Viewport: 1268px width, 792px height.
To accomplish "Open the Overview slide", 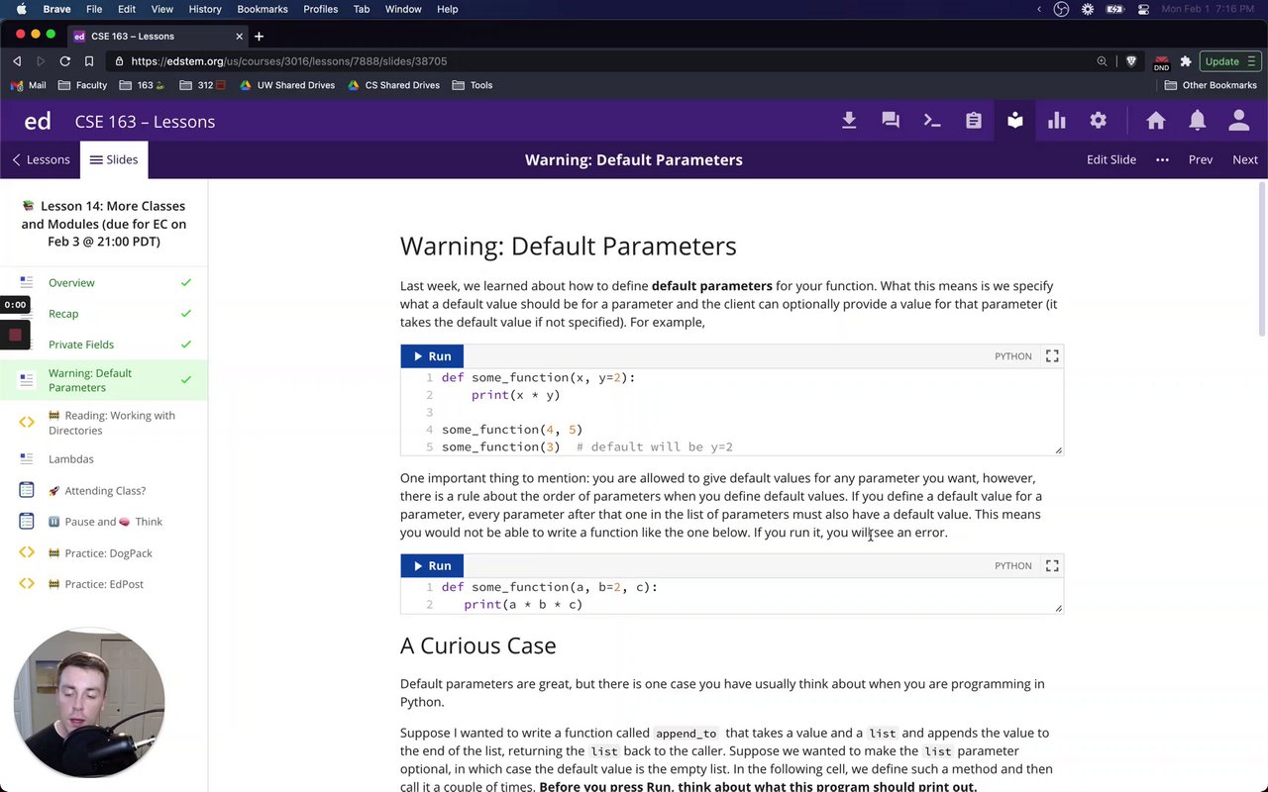I will point(104,283).
